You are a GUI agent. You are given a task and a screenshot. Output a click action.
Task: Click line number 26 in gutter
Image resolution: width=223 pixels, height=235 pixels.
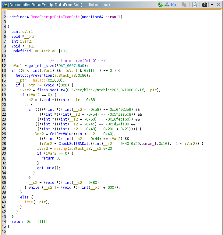(4, 134)
